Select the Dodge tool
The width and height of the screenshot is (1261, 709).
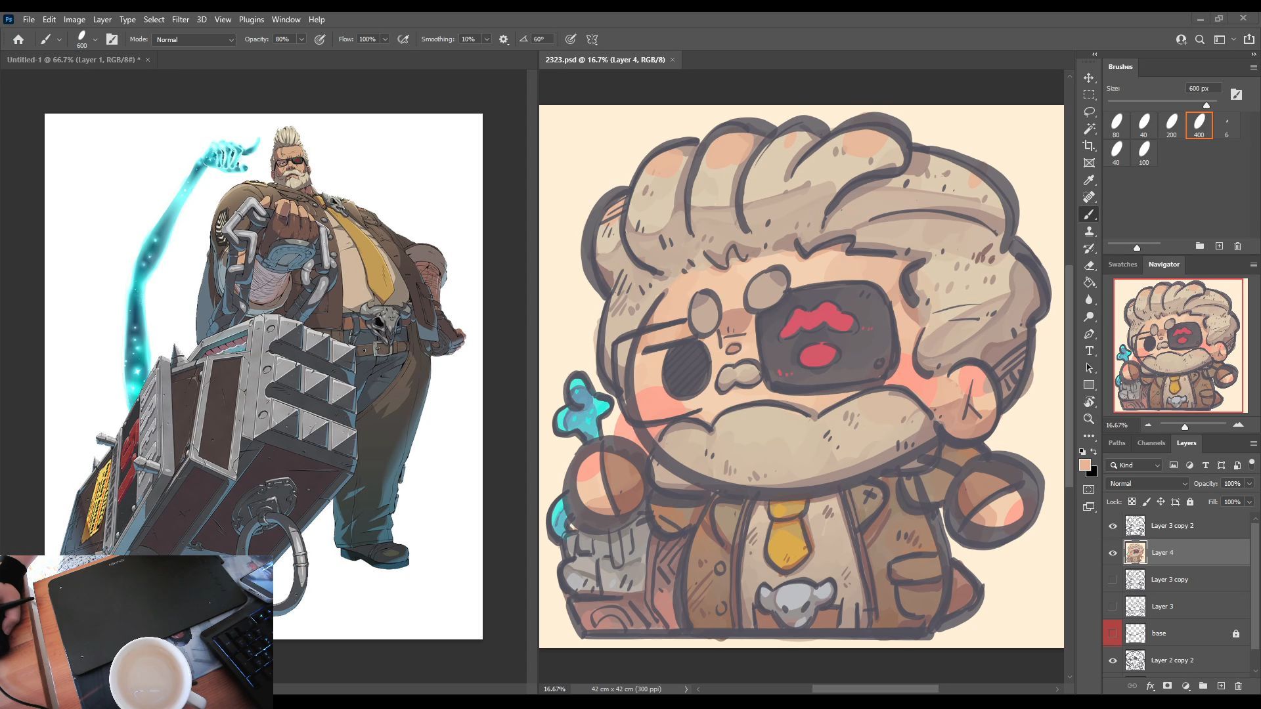click(1089, 317)
